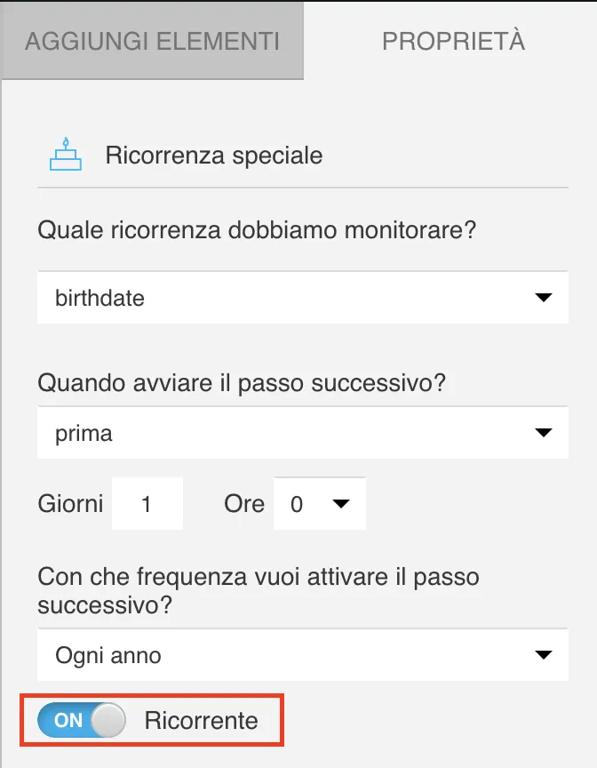Open the 'Ogni anno' frequency dropdown
This screenshot has height=768, width=597.
303,655
